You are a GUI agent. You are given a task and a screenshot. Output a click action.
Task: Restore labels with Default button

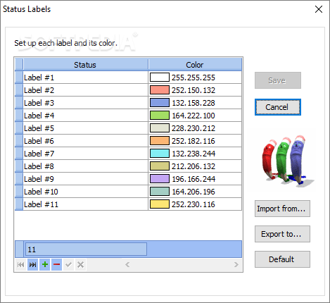282,259
